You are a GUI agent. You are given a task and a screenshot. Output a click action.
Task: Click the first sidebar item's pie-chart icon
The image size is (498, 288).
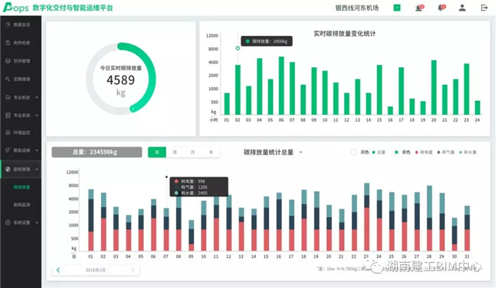(x=8, y=24)
